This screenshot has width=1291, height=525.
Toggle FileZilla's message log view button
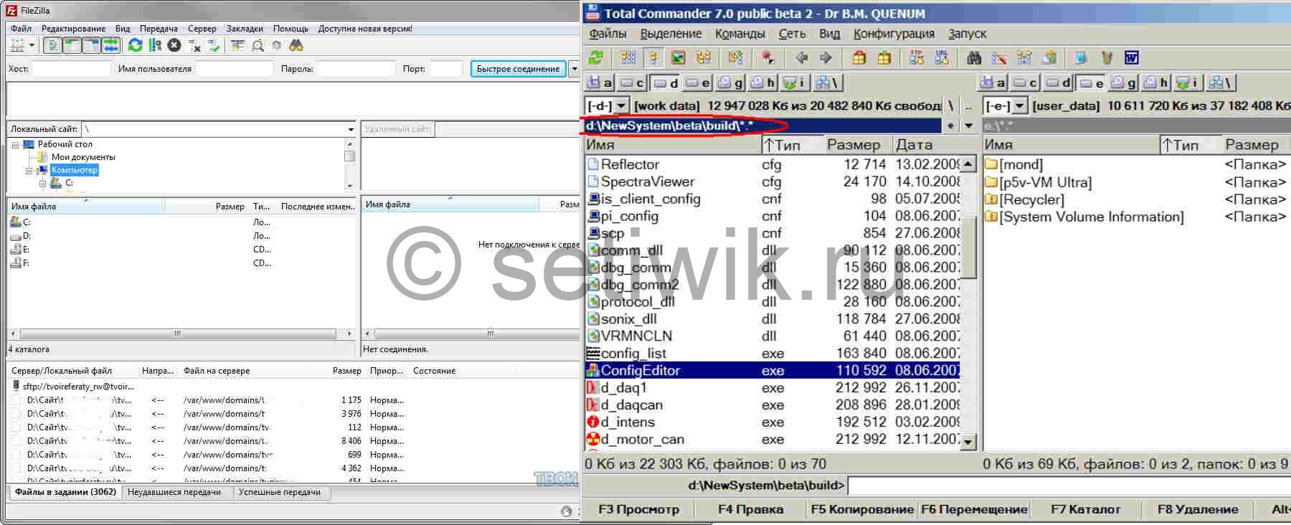[53, 45]
